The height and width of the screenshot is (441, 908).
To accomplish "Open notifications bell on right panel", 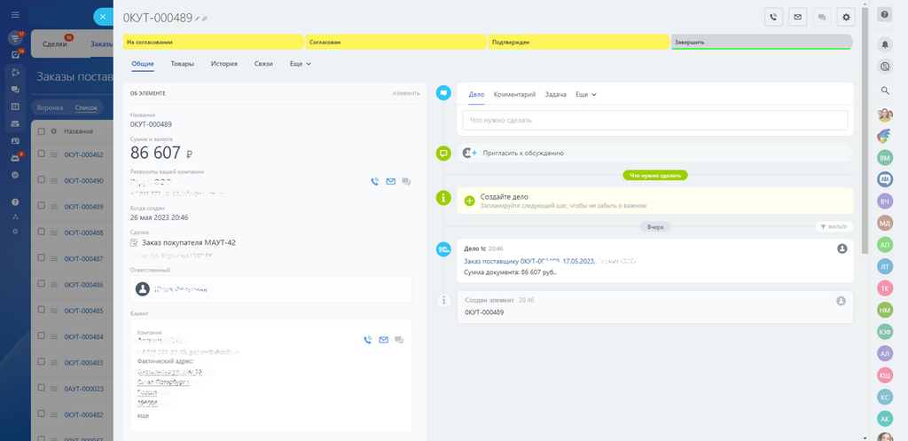I will (884, 43).
